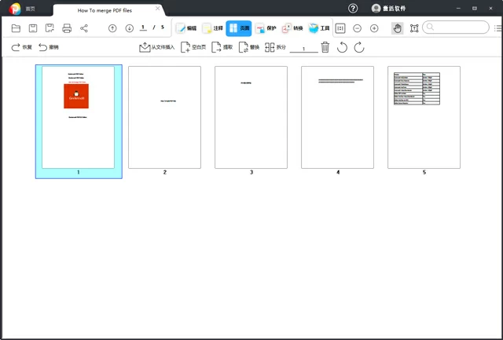Switch to the 注释 (Annotate) tab
The image size is (503, 340).
pyautogui.click(x=213, y=28)
